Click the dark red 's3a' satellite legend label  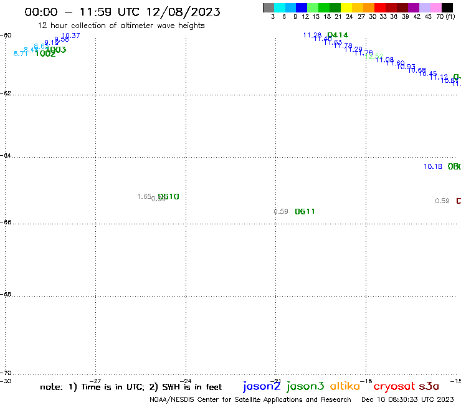click(429, 386)
